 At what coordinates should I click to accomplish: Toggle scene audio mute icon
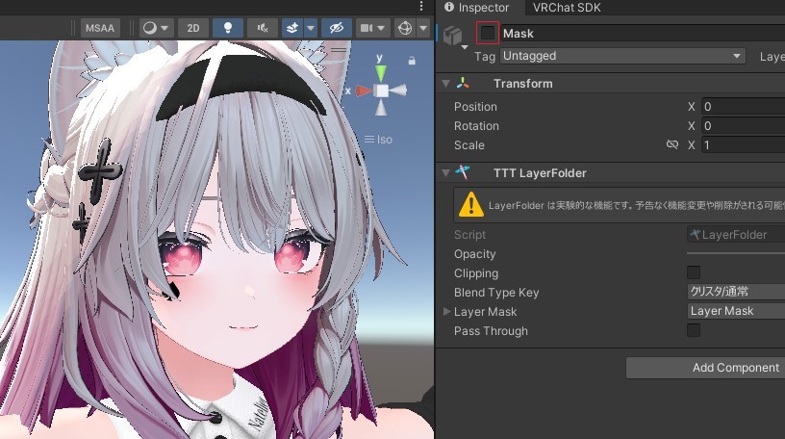pos(263,28)
